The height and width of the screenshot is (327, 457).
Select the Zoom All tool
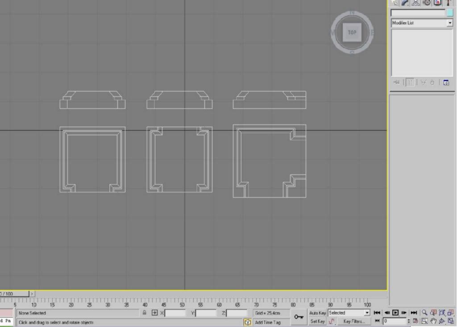click(x=433, y=313)
